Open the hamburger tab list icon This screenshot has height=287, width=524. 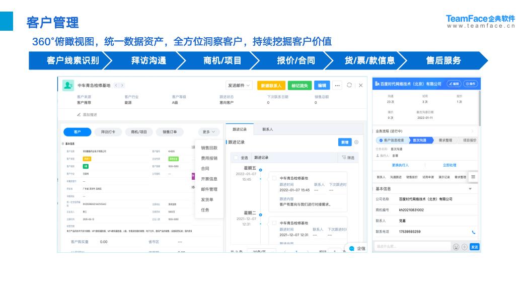[x=473, y=177]
